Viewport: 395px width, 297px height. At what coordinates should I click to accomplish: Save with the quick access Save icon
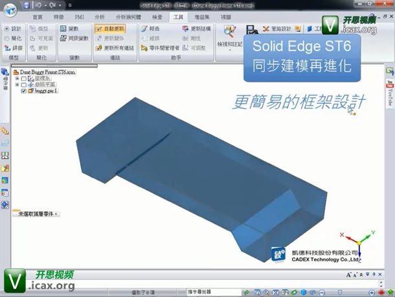(x=27, y=5)
